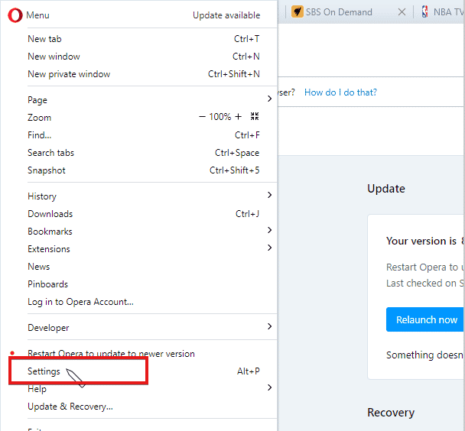The image size is (465, 431).
Task: Click the Your version is text
Action: pyautogui.click(x=421, y=241)
